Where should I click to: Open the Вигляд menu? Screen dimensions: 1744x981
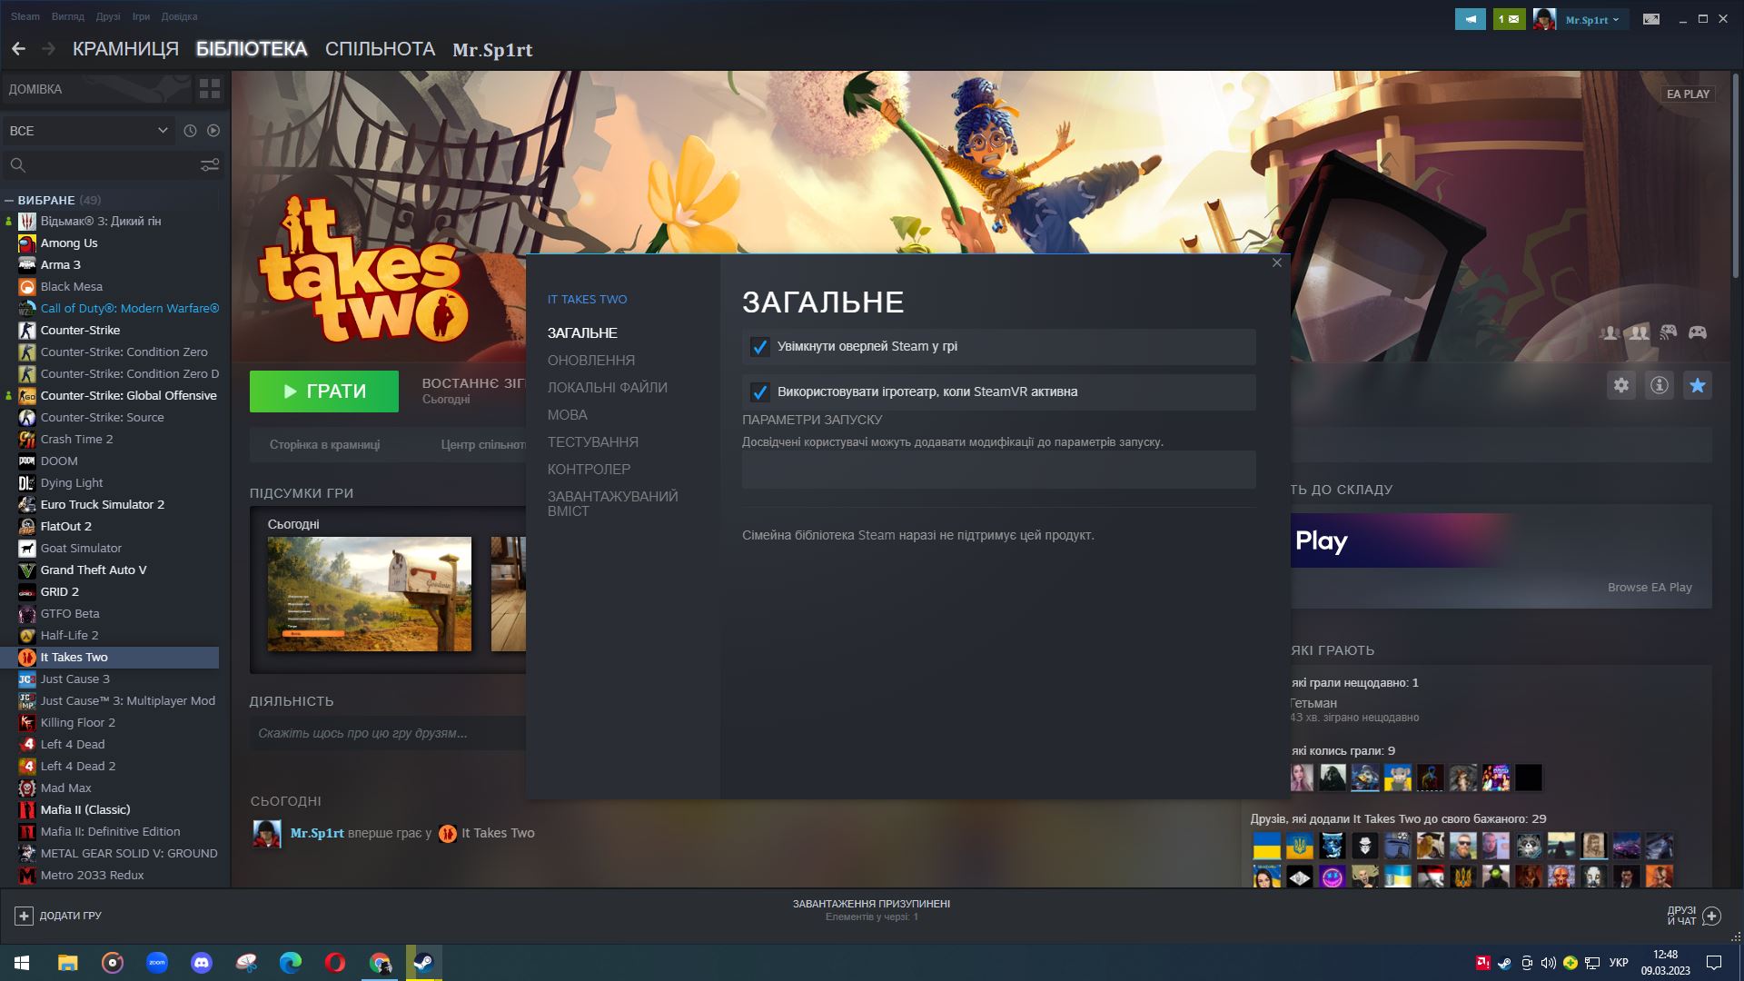coord(68,16)
